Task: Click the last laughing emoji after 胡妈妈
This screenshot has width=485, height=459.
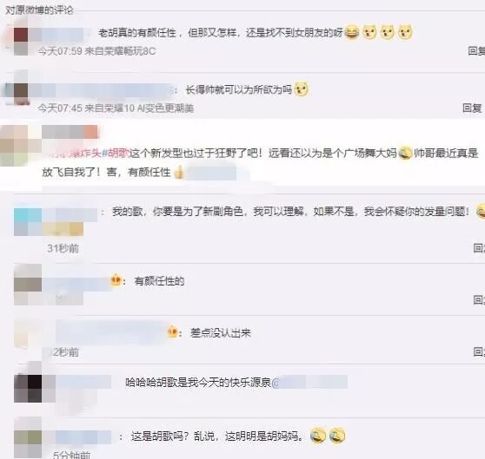Action: pos(337,436)
